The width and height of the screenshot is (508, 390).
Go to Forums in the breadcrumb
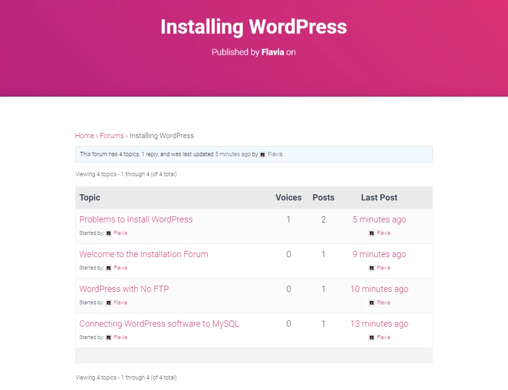point(112,136)
